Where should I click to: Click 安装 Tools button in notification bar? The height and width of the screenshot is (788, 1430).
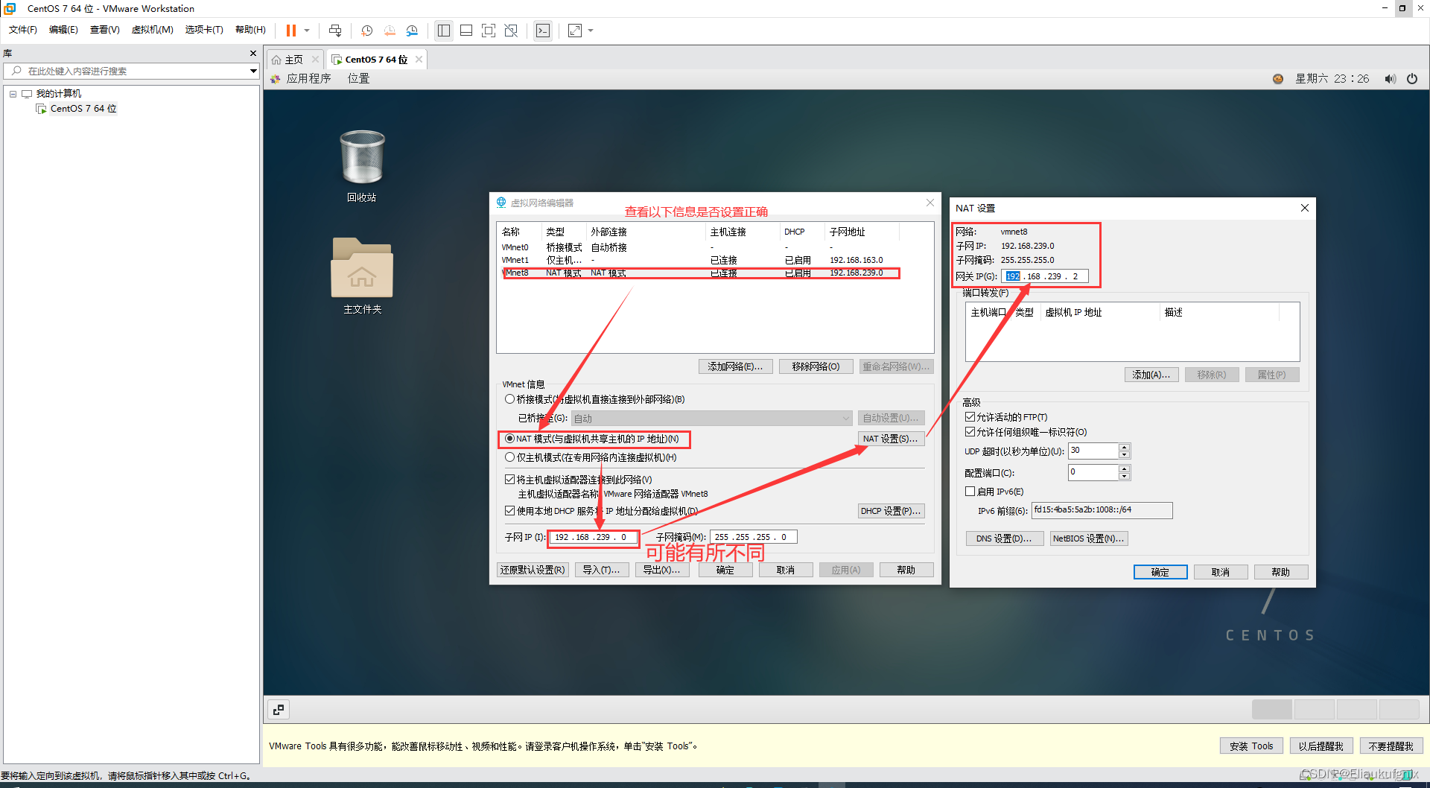point(1251,746)
